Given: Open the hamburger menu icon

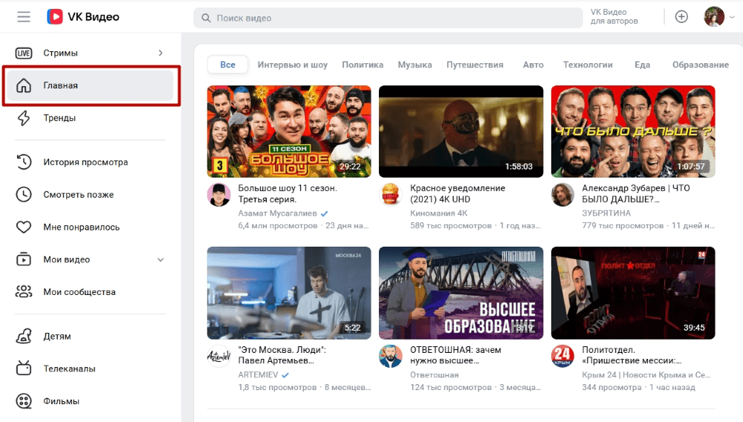Looking at the screenshot, I should point(24,17).
